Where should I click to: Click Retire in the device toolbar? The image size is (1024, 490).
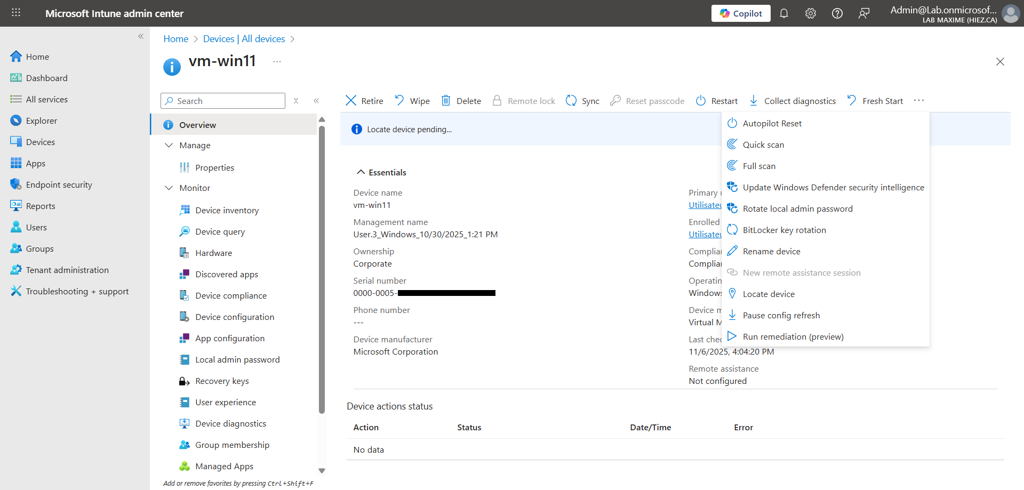pyautogui.click(x=364, y=101)
